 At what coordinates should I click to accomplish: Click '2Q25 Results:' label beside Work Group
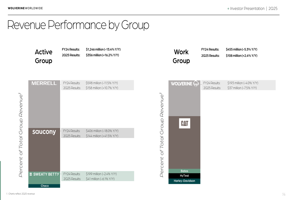tap(210, 56)
